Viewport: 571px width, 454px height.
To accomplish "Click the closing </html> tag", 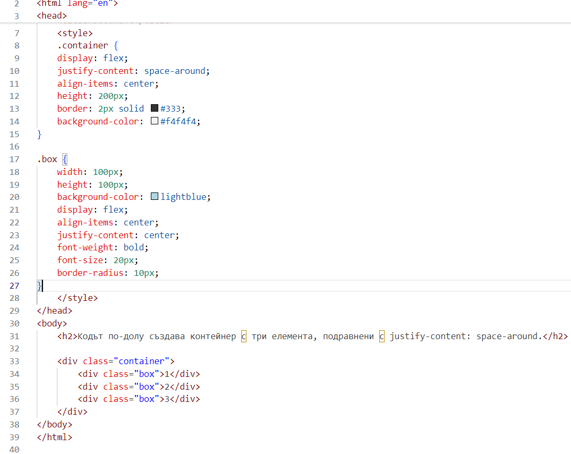I will [54, 437].
